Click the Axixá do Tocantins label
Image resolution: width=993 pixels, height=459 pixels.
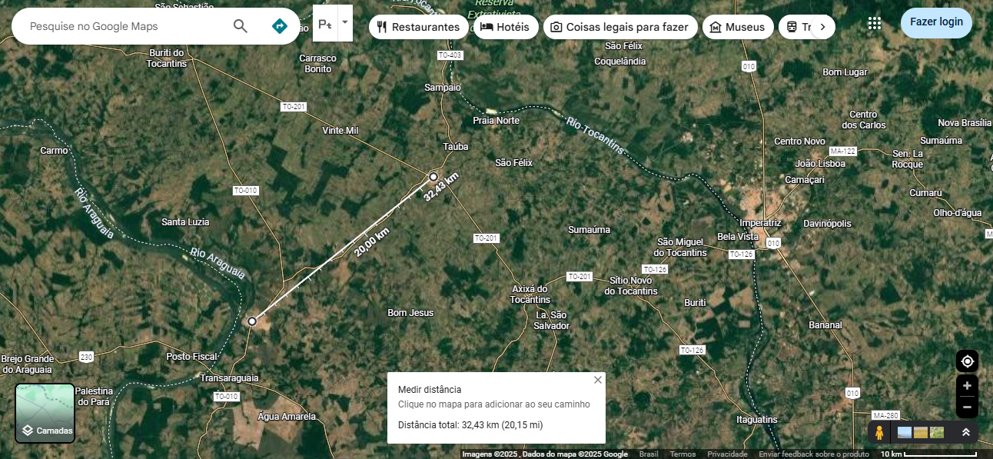coord(531,294)
